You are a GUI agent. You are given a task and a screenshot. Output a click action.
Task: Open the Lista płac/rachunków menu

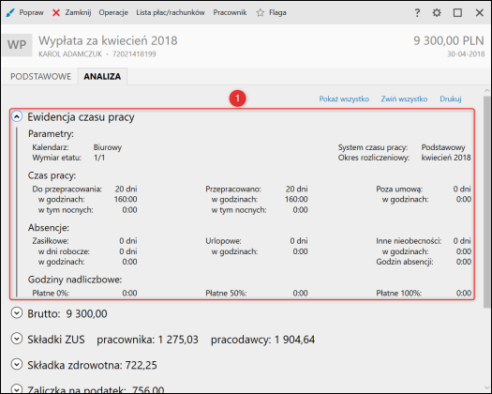click(171, 13)
